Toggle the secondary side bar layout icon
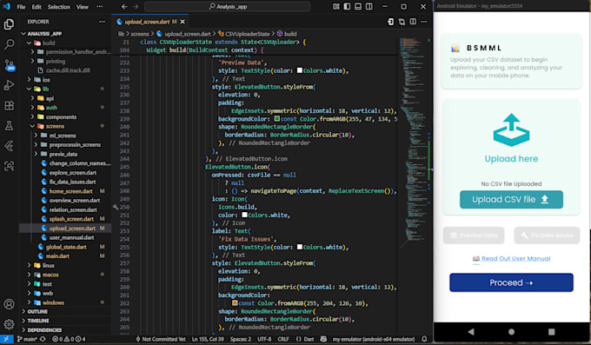 (369, 6)
